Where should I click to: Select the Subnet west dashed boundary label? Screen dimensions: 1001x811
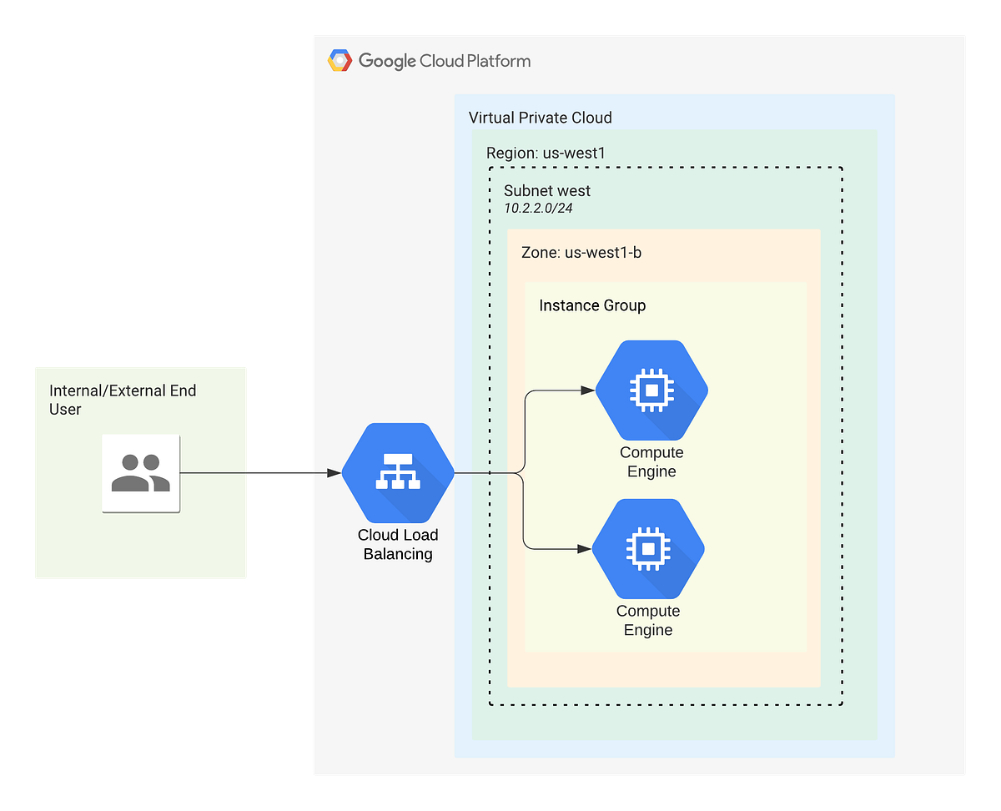click(x=547, y=191)
